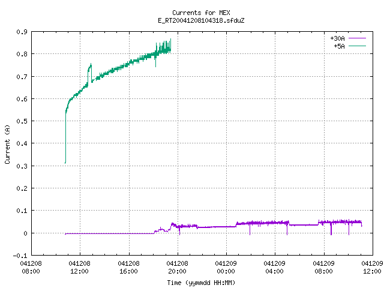Image resolution: width=384 pixels, height=288 pixels.
Task: Click the 0.6 y-axis tick label
Action: [22, 99]
